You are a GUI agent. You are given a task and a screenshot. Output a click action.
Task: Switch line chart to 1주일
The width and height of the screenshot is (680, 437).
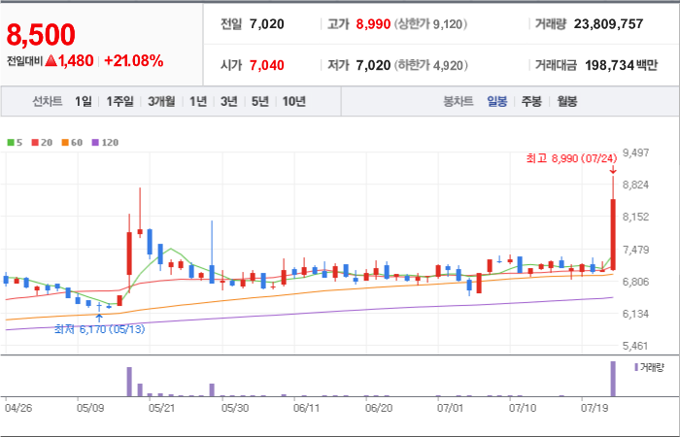click(x=119, y=101)
